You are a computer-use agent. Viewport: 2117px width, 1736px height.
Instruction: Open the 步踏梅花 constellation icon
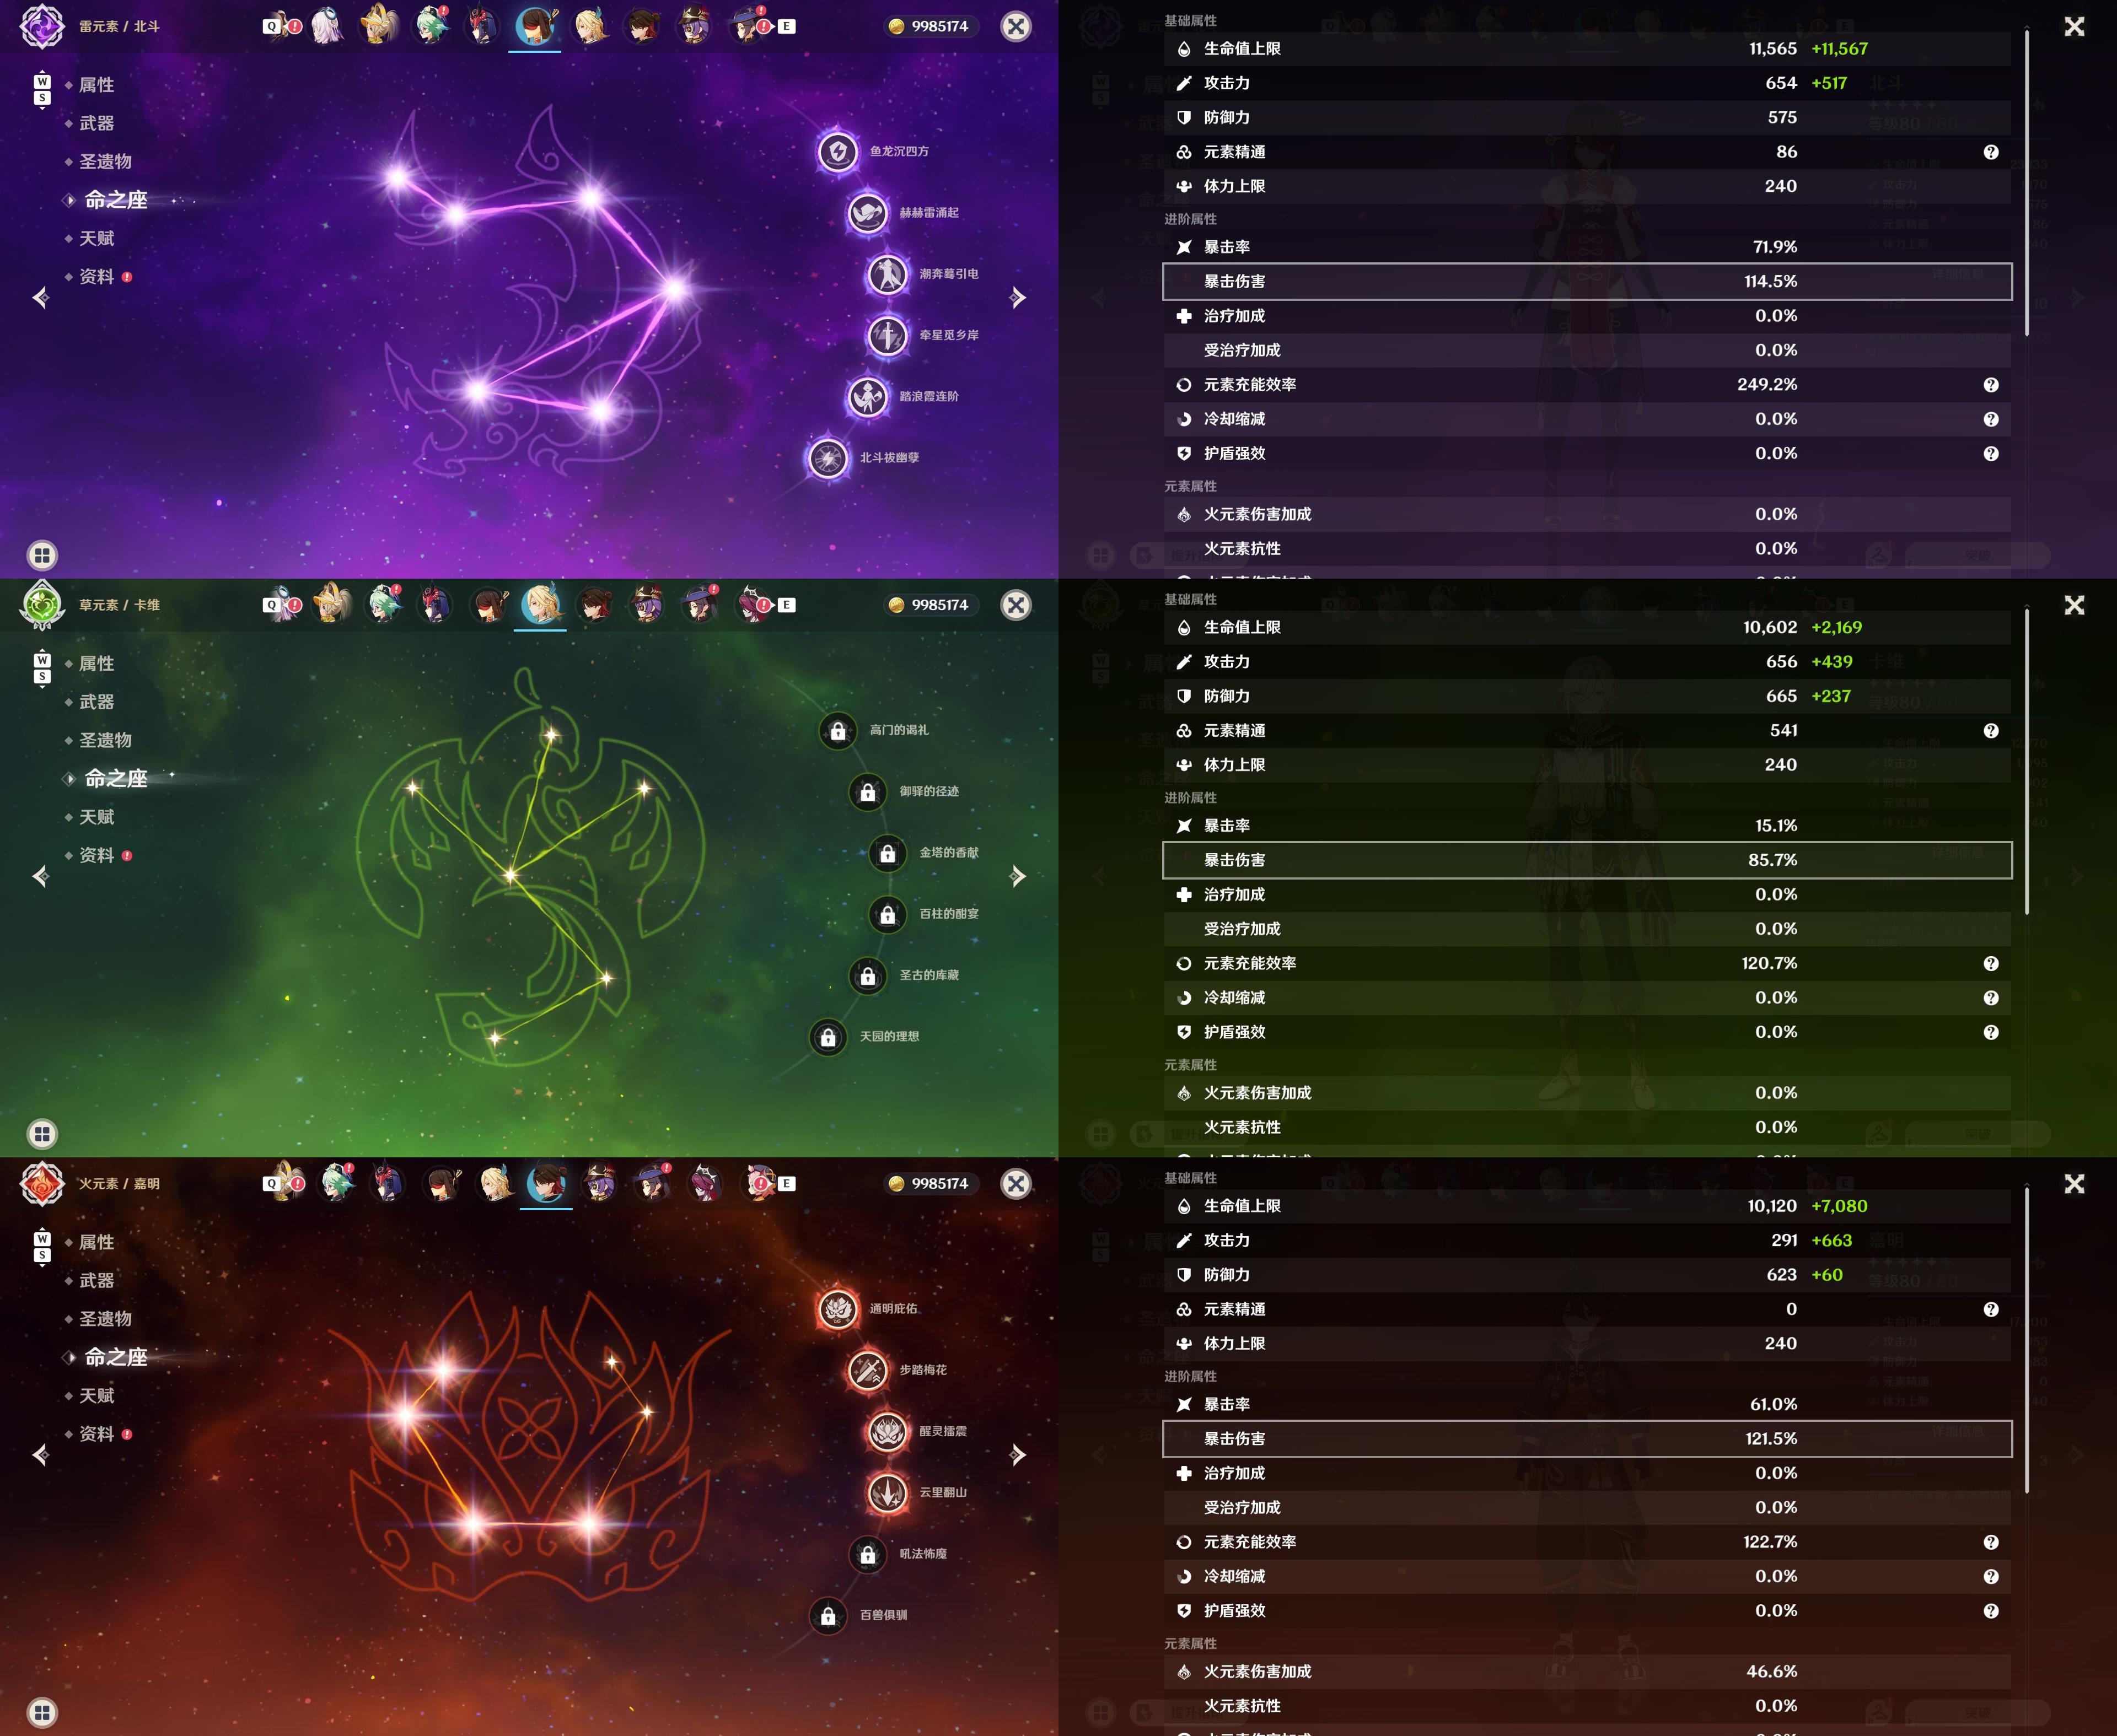pyautogui.click(x=867, y=1370)
